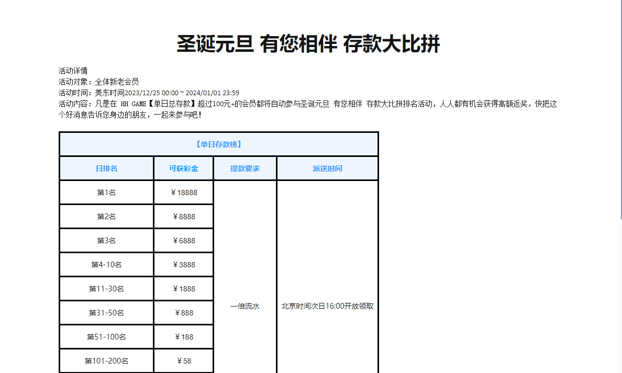Image resolution: width=622 pixels, height=373 pixels.
Task: Select the ¥888 bonus cell
Action: 184,313
